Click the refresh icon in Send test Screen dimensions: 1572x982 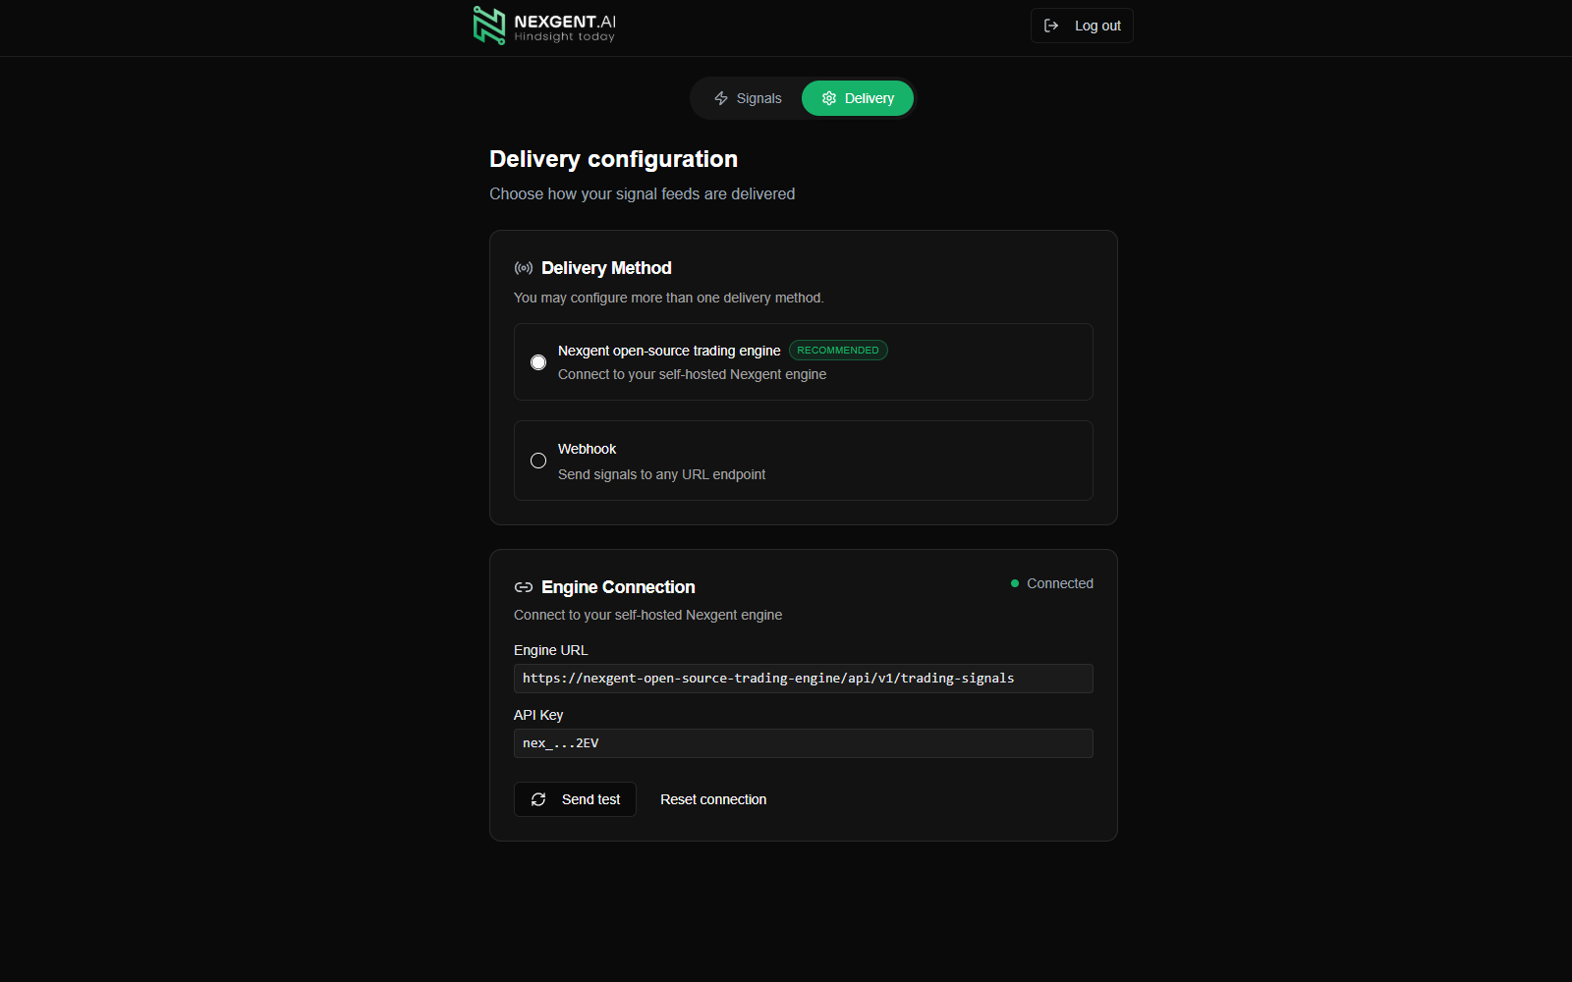[538, 799]
